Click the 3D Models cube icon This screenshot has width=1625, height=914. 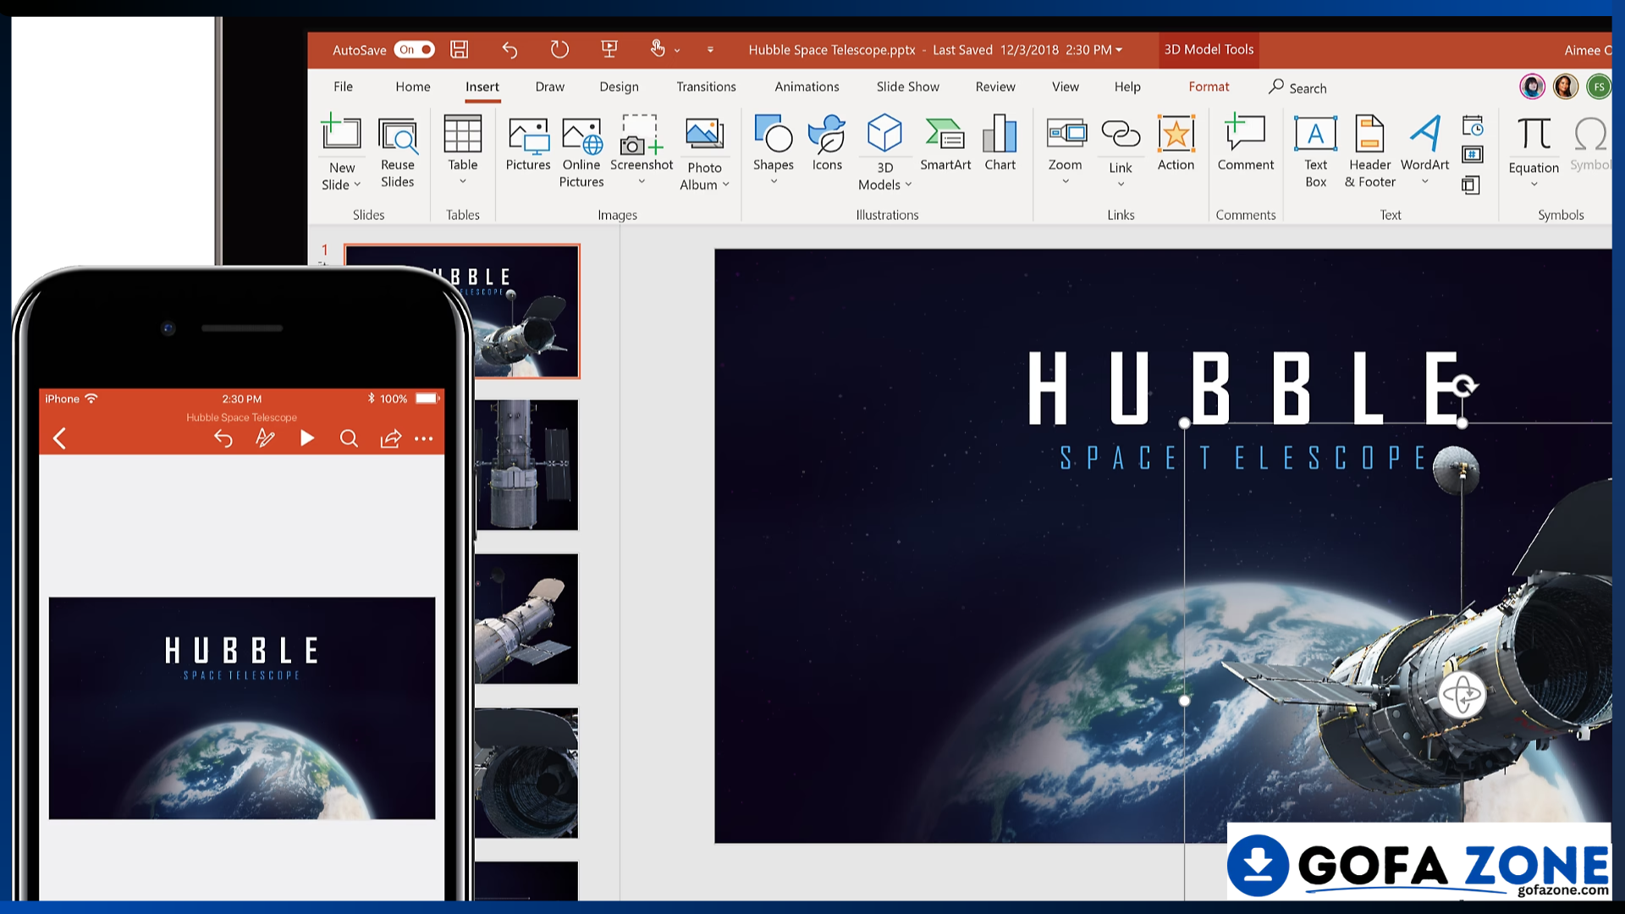[884, 133]
